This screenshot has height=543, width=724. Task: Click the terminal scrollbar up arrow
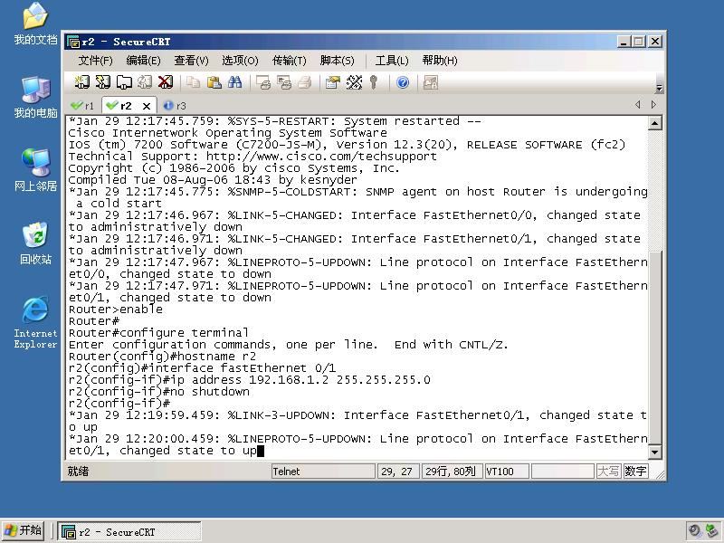coord(654,123)
